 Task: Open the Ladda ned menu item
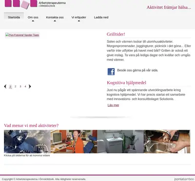click(x=101, y=17)
